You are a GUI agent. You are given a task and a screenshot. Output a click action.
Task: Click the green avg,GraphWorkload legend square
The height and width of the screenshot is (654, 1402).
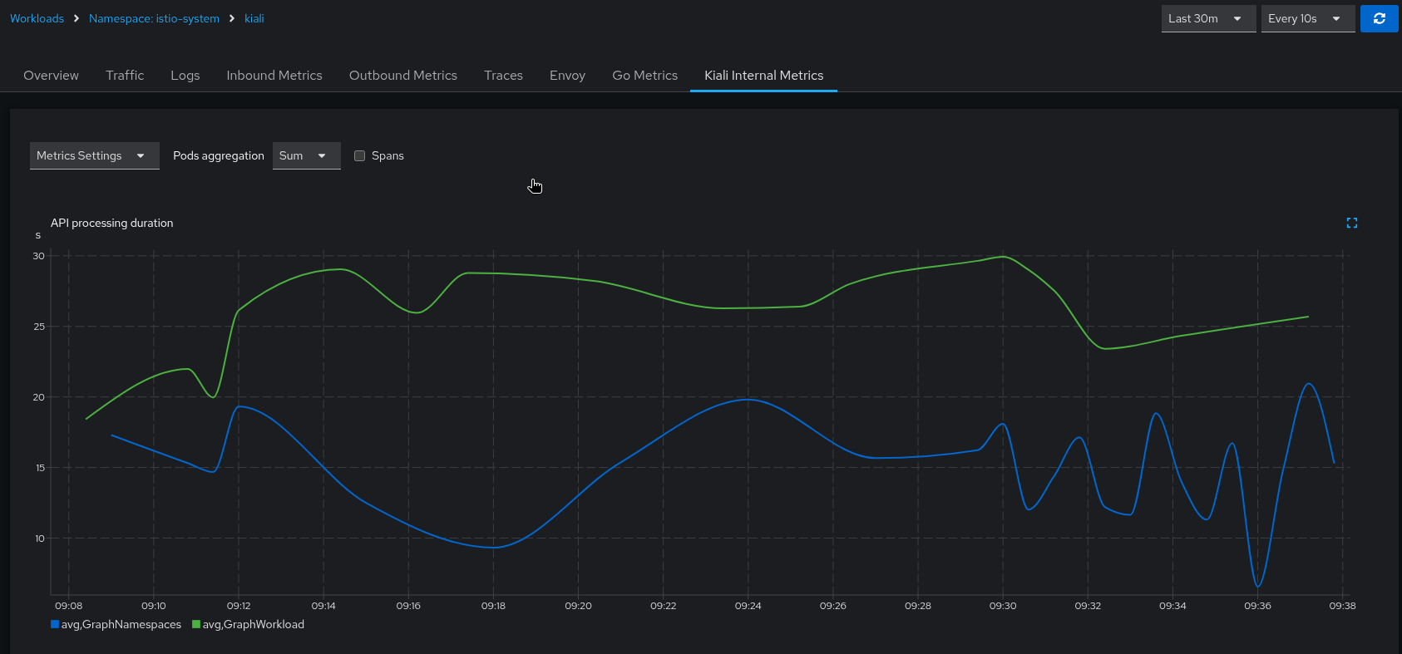point(196,624)
